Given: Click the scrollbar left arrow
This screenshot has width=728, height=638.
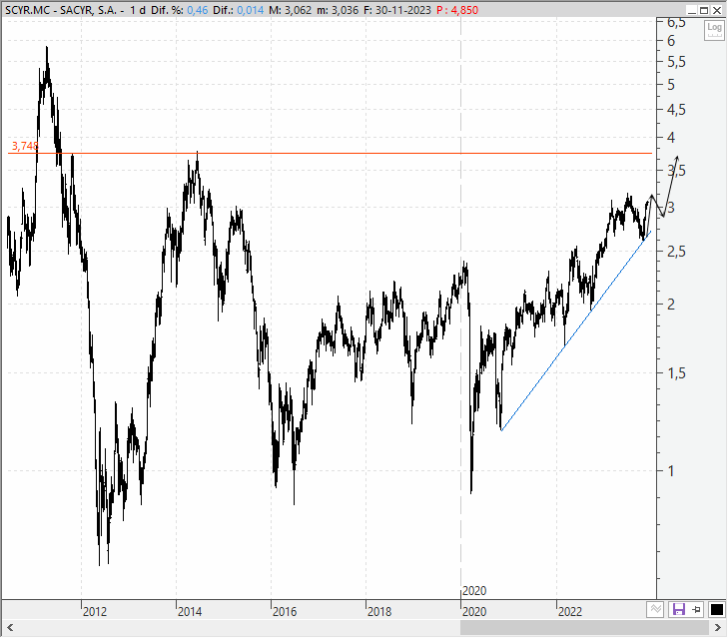Looking at the screenshot, I should [x=10, y=628].
